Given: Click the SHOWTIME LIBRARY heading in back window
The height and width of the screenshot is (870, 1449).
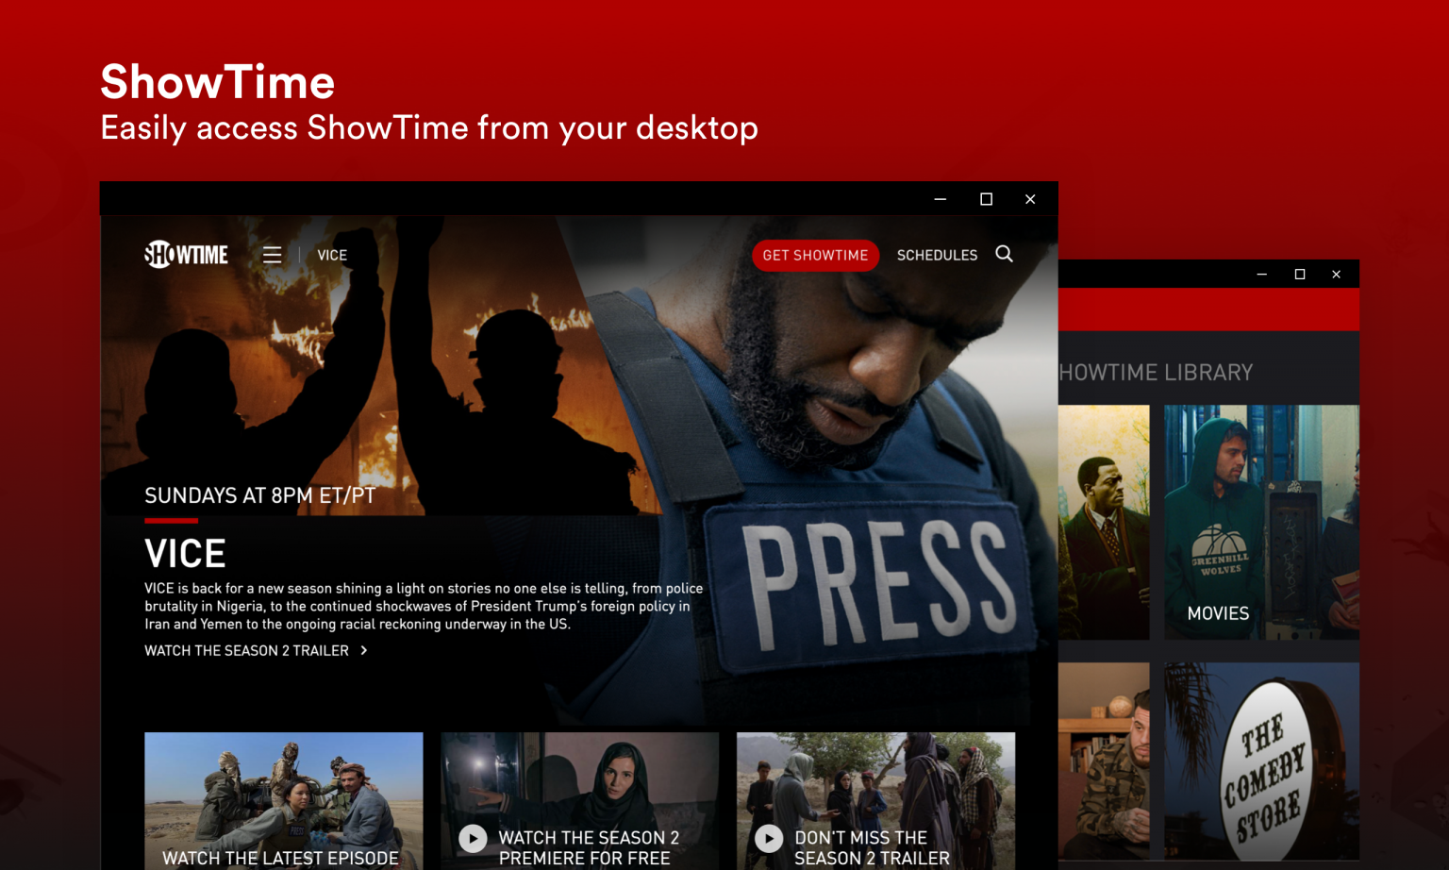Looking at the screenshot, I should (1156, 373).
